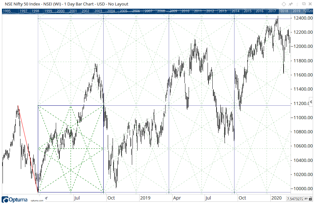Jump to 2003 in the overview bar
The image size is (315, 204).
coord(98,11)
